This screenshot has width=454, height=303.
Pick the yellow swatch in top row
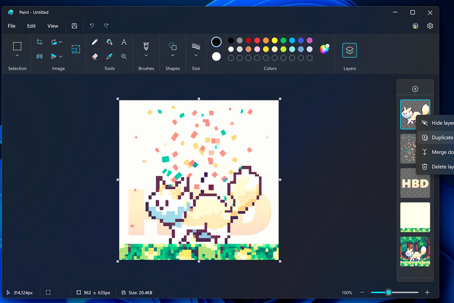click(x=275, y=40)
